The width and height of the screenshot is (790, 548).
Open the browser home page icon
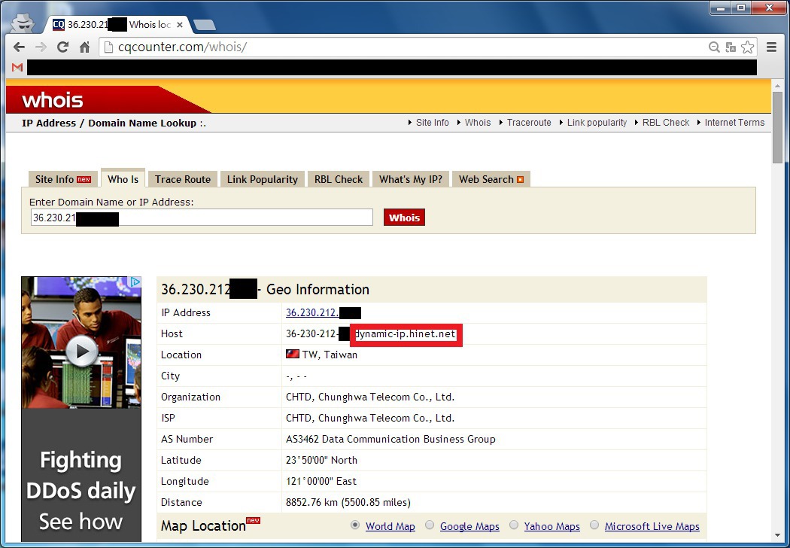click(x=84, y=47)
